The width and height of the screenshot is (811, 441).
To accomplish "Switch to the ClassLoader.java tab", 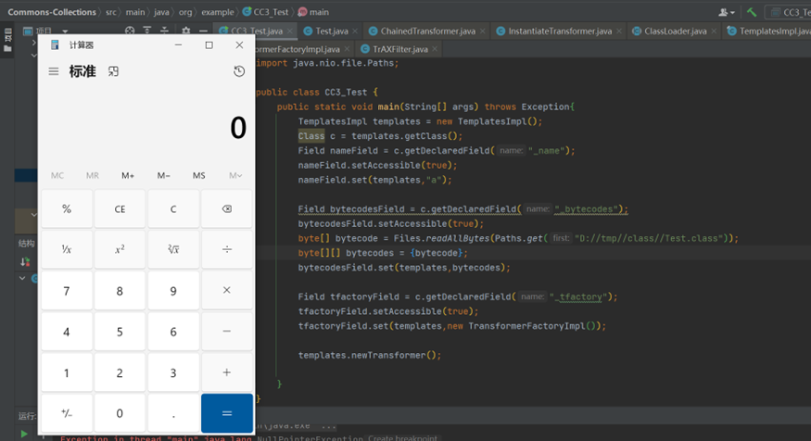I will click(x=675, y=31).
